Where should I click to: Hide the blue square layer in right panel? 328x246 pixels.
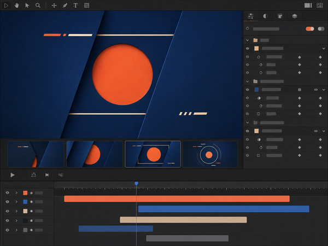point(248,90)
